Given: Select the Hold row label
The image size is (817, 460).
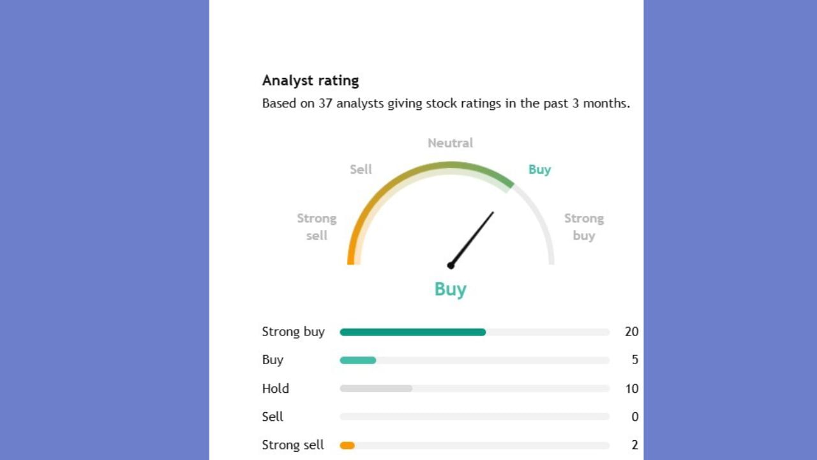Looking at the screenshot, I should (275, 388).
